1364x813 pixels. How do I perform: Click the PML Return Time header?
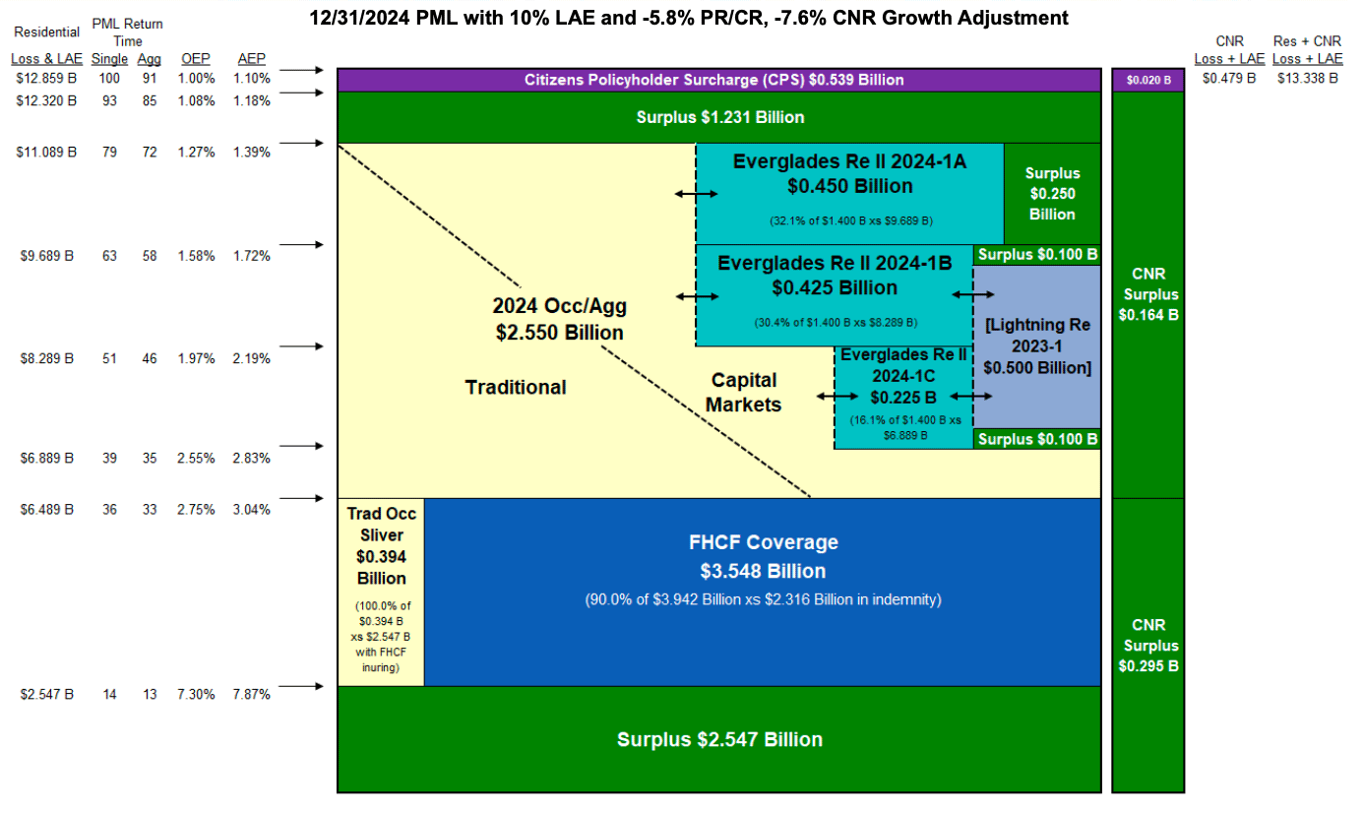[127, 31]
